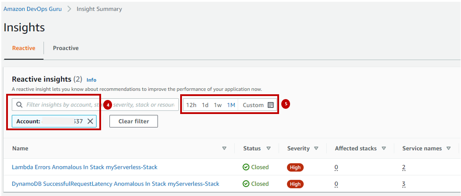Select the 1w time range
Screen dimensions: 461x196
[218, 105]
